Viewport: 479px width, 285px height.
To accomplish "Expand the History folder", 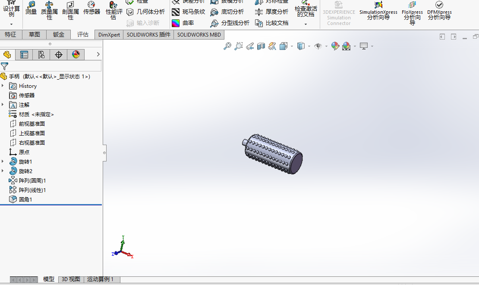I will (3, 86).
